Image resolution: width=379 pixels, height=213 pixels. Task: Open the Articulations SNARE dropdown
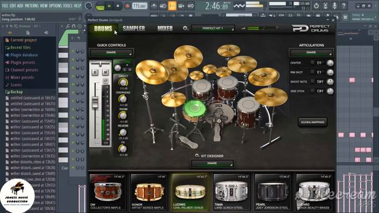pos(311,53)
